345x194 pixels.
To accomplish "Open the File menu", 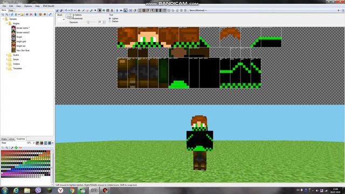I will pos(4,6).
